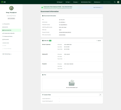The height and width of the screenshot is (110, 121).
Task: Click the empty visa folder illustration
Action: click(72, 83)
